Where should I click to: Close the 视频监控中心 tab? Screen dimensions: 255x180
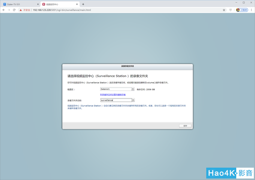point(77,4)
